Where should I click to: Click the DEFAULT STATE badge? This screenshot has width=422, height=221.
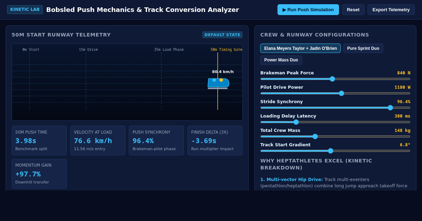point(222,35)
